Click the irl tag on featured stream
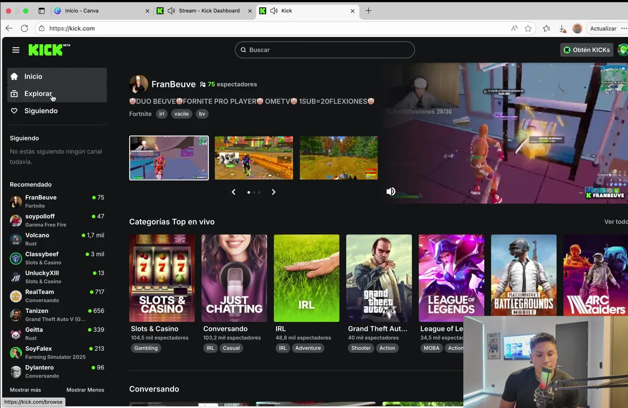This screenshot has width=628, height=408. point(162,114)
